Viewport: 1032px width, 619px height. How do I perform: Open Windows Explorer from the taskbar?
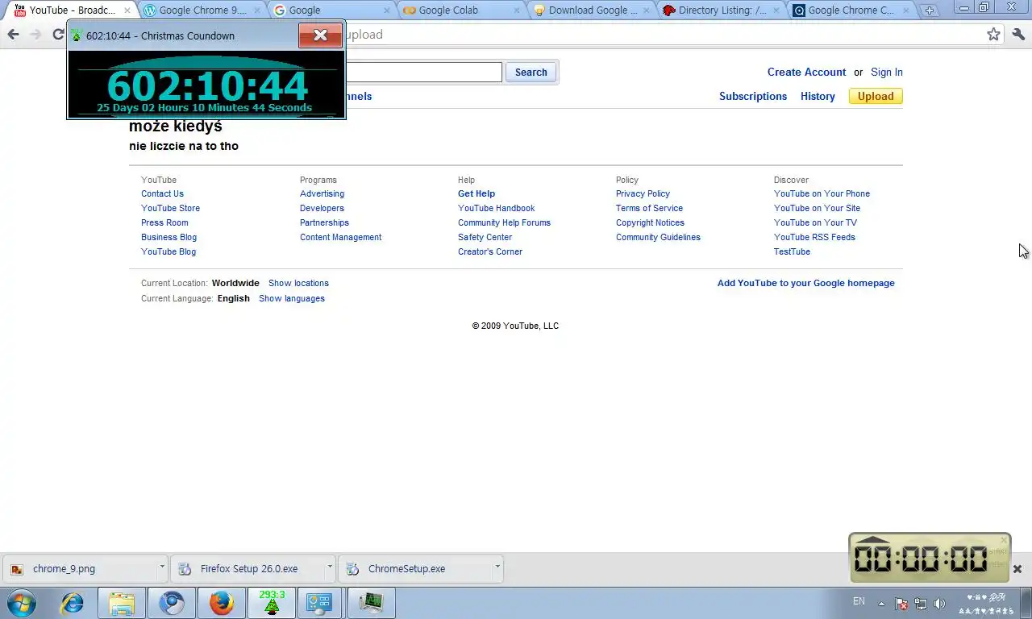(x=122, y=603)
